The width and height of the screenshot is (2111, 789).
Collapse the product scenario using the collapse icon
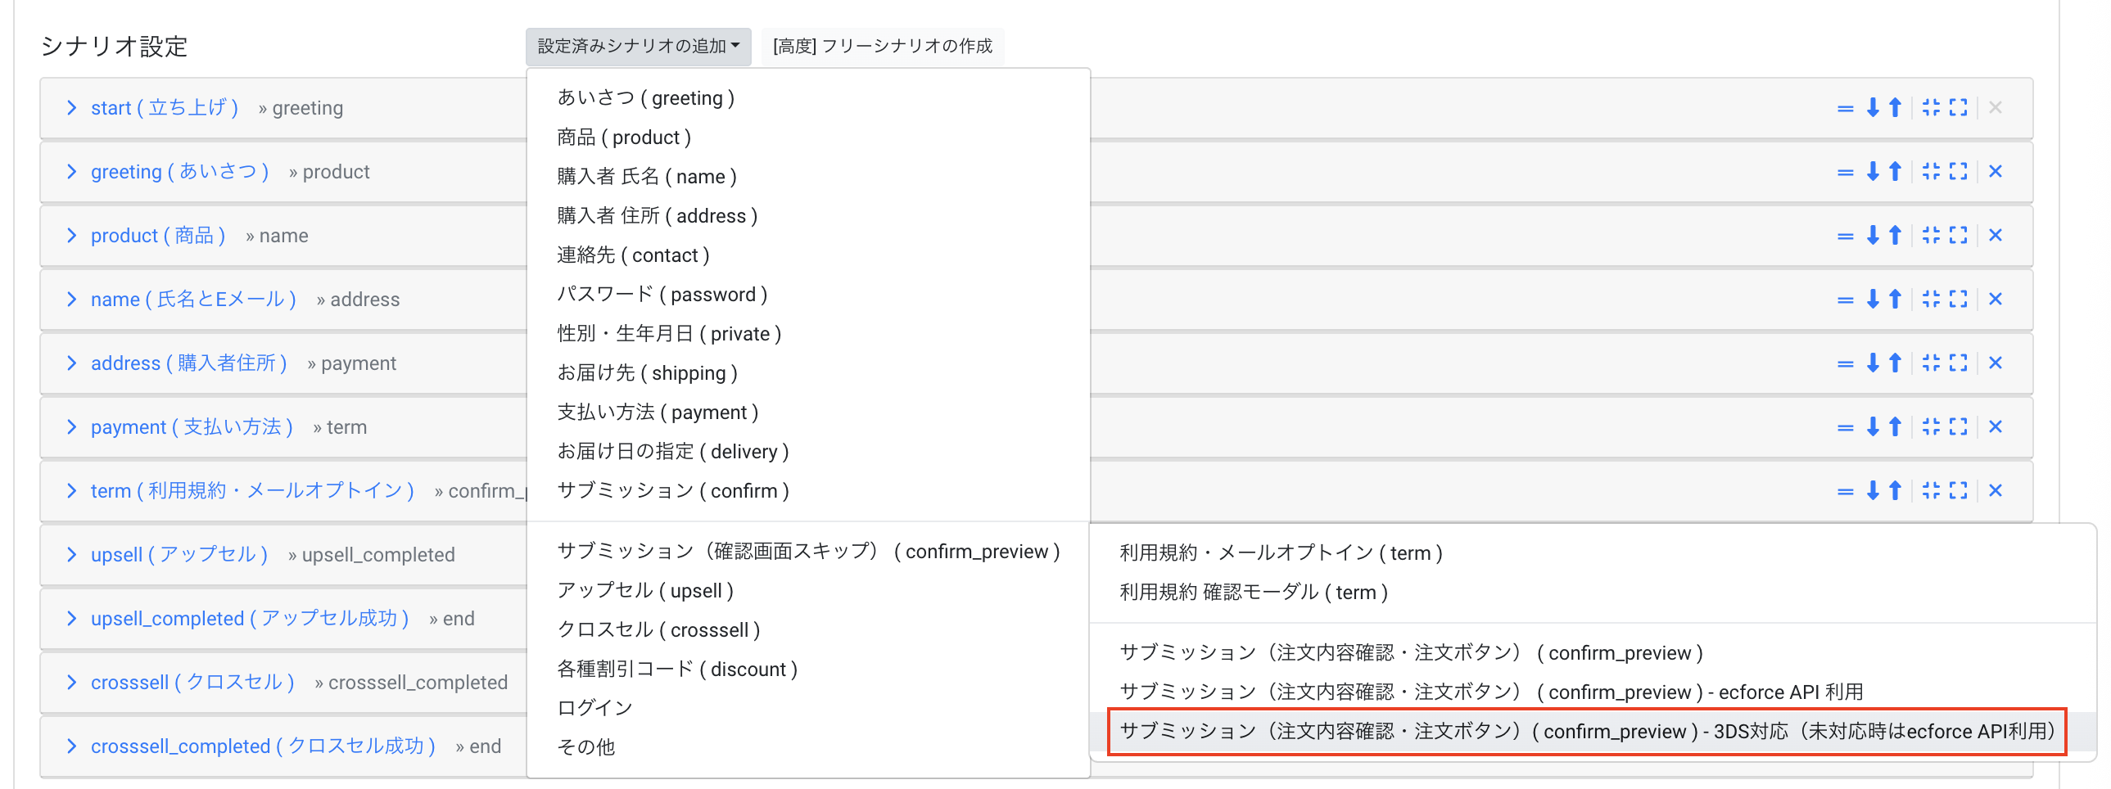(x=1931, y=235)
